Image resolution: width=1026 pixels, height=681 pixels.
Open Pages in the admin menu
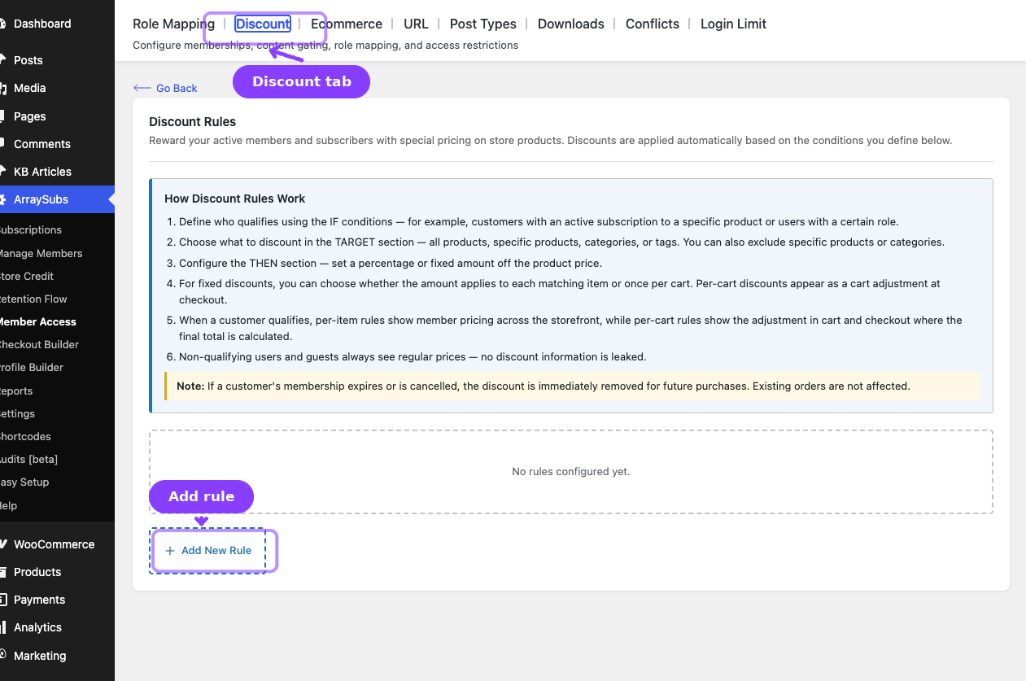[57, 116]
